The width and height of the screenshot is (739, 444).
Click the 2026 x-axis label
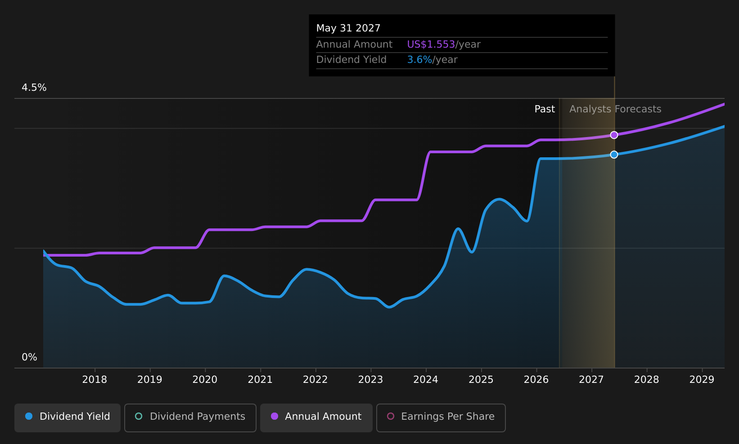coord(536,380)
